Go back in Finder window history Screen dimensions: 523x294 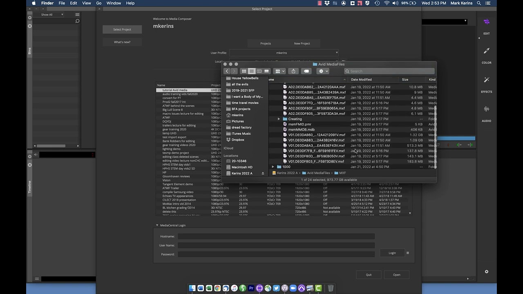(x=227, y=71)
